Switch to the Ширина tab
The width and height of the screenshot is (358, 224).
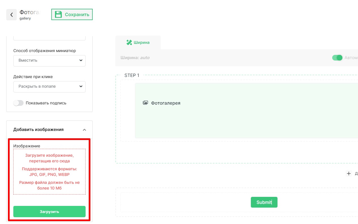138,42
